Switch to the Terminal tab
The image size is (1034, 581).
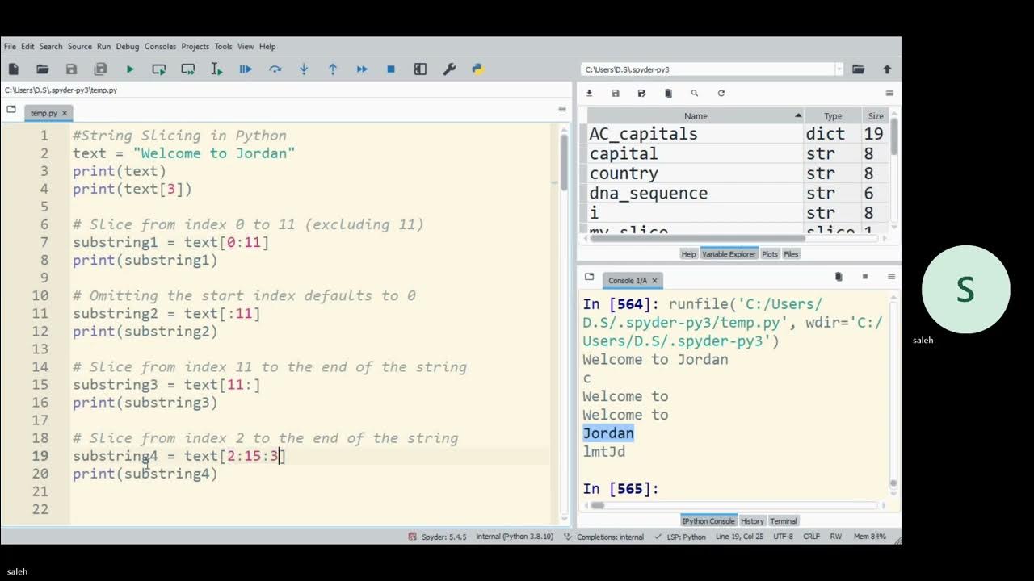[783, 521]
